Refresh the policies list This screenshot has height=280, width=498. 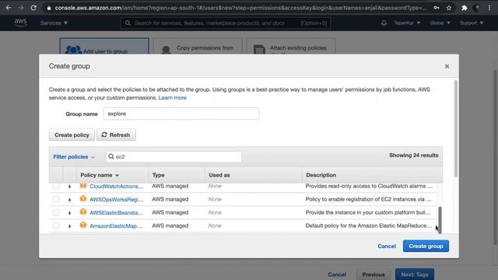coord(116,135)
